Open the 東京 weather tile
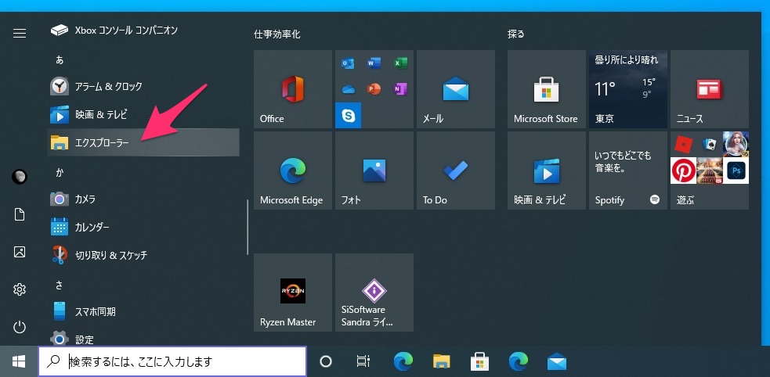 click(628, 88)
